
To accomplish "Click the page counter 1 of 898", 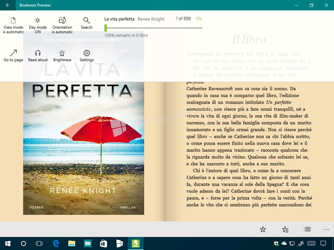I will point(183,19).
